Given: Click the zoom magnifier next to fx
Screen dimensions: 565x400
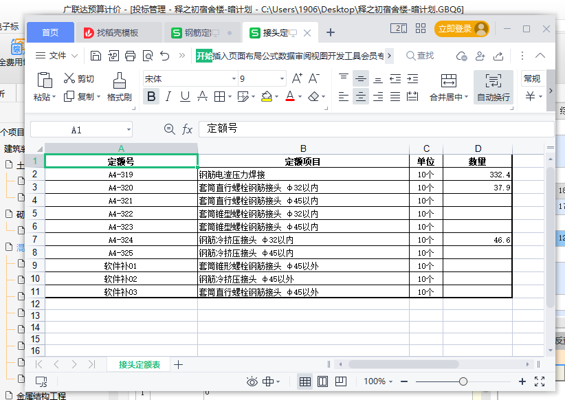Looking at the screenshot, I should (x=169, y=129).
